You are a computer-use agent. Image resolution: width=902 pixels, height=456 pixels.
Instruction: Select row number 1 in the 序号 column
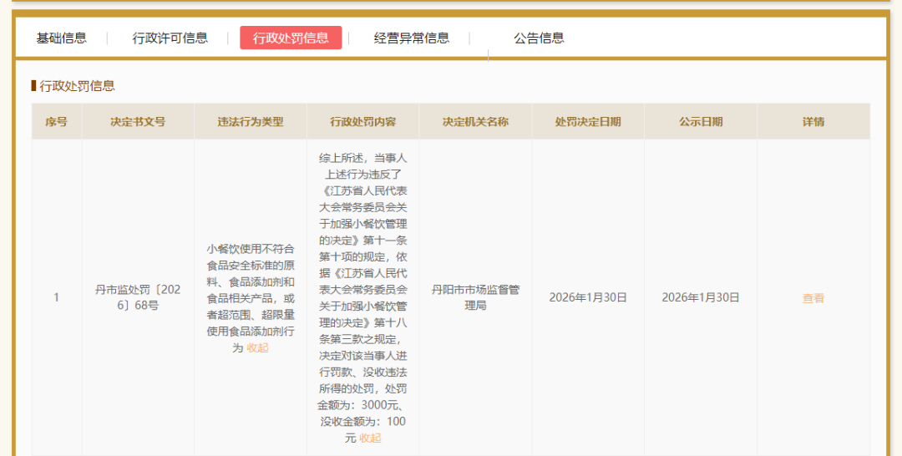[56, 297]
